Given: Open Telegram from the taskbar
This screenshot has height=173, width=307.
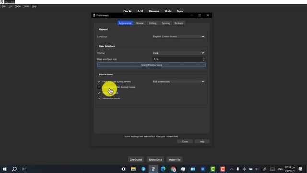Looking at the screenshot, I should pyautogui.click(x=143, y=169).
